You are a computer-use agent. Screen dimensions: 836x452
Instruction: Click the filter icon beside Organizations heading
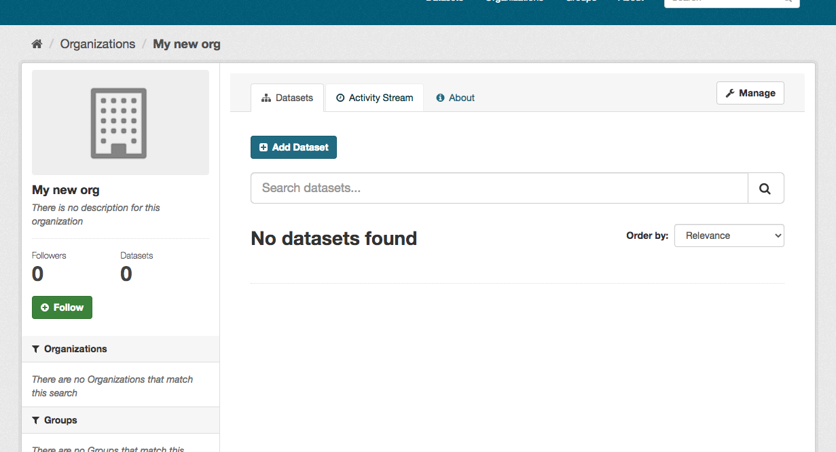[x=35, y=349]
